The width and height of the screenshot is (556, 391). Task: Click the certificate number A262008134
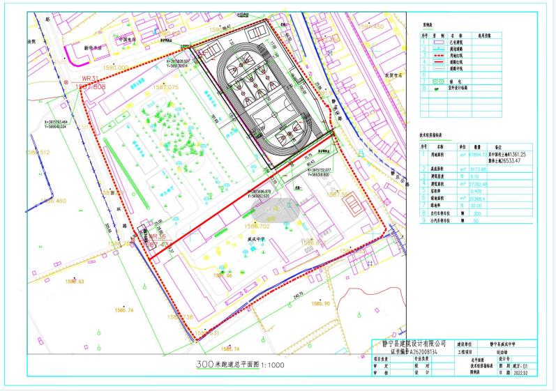[423, 352]
